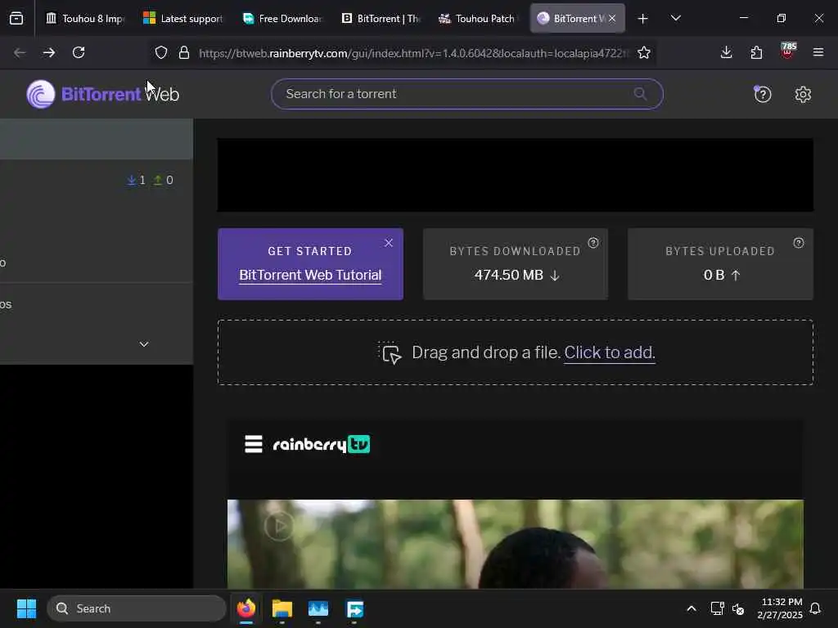838x628 pixels.
Task: Click the BitTorrent Web logo
Action: [102, 94]
